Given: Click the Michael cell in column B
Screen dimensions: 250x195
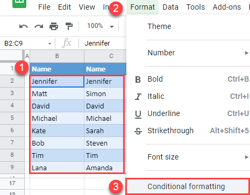Looking at the screenshot, I should (57, 118).
